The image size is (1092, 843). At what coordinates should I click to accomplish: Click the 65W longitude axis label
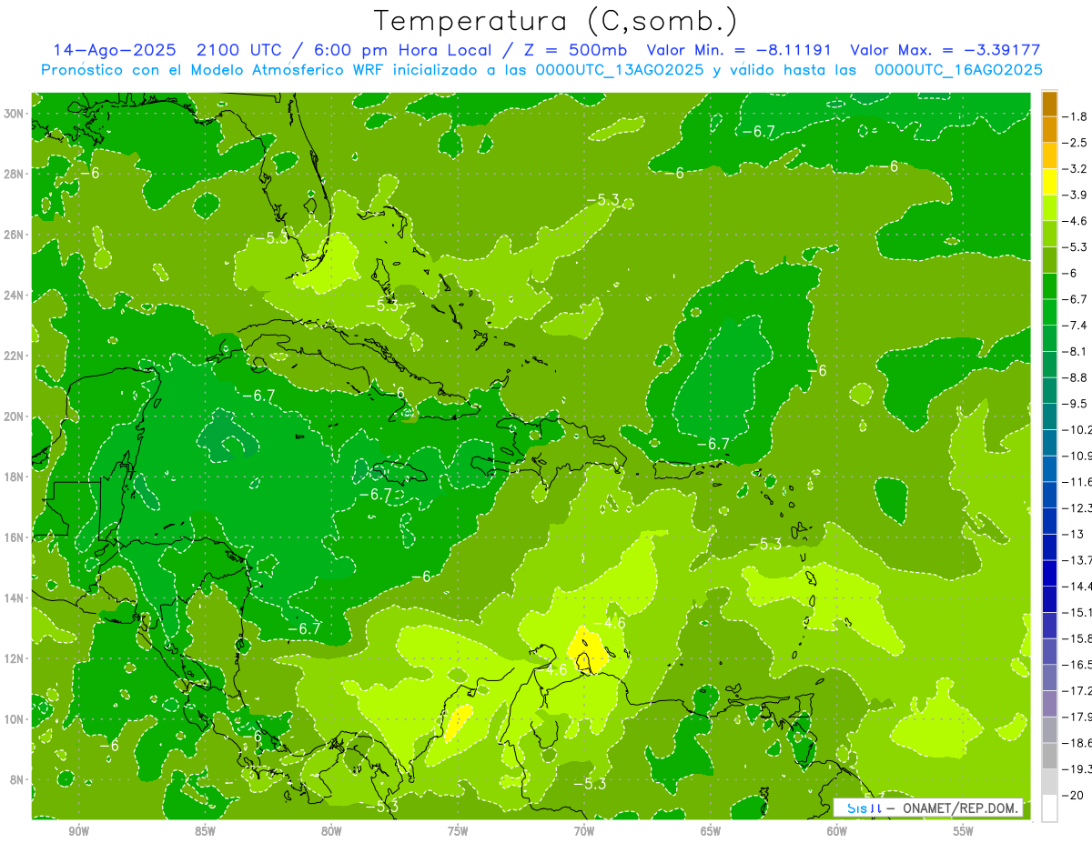click(x=711, y=831)
